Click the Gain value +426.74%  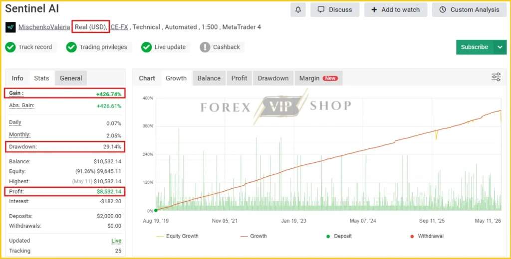[109, 94]
